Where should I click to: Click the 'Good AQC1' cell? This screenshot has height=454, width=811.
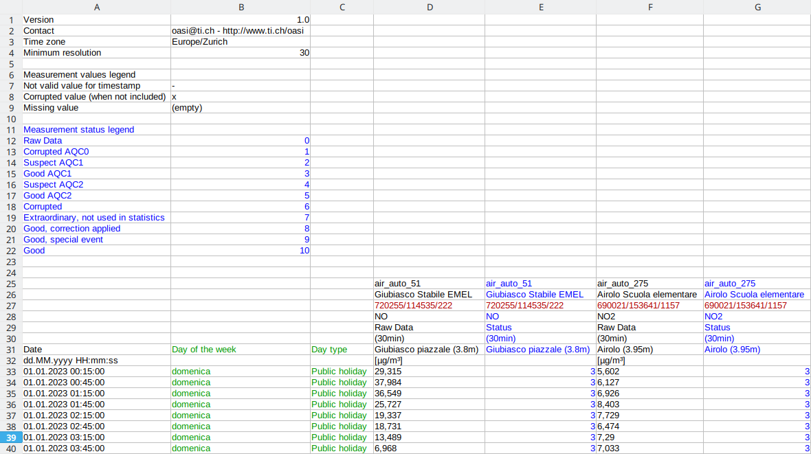(x=96, y=173)
